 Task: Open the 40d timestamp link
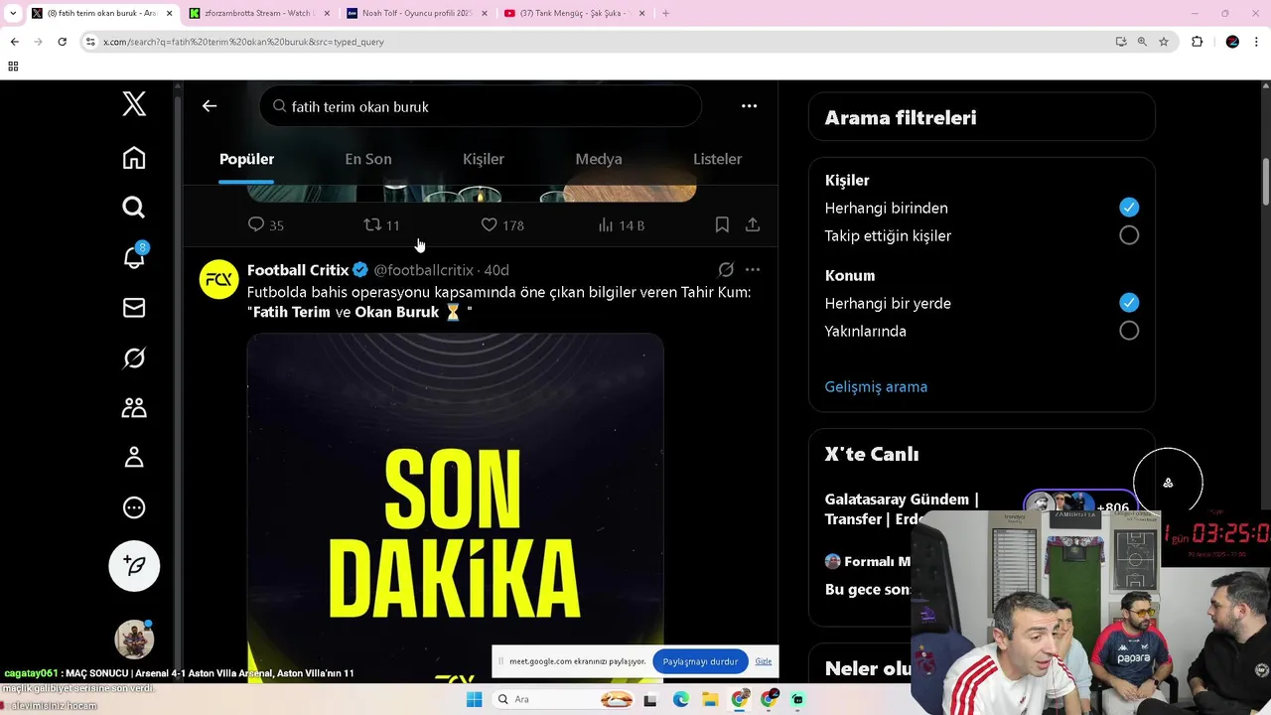(x=496, y=270)
